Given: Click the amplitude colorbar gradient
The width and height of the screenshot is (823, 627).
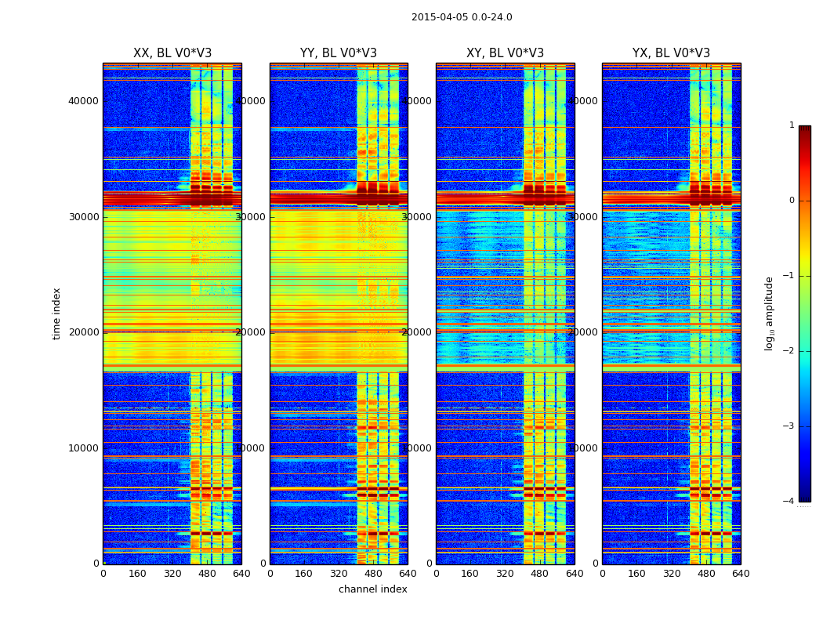Looking at the screenshot, I should [x=804, y=313].
